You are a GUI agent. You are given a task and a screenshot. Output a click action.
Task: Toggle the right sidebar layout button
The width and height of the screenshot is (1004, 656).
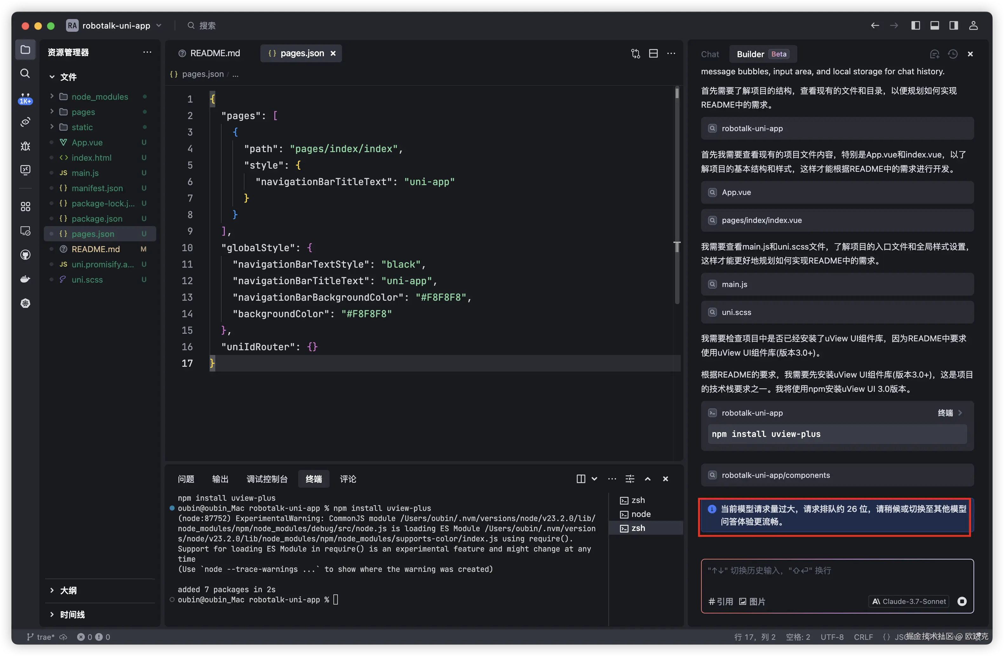click(954, 25)
